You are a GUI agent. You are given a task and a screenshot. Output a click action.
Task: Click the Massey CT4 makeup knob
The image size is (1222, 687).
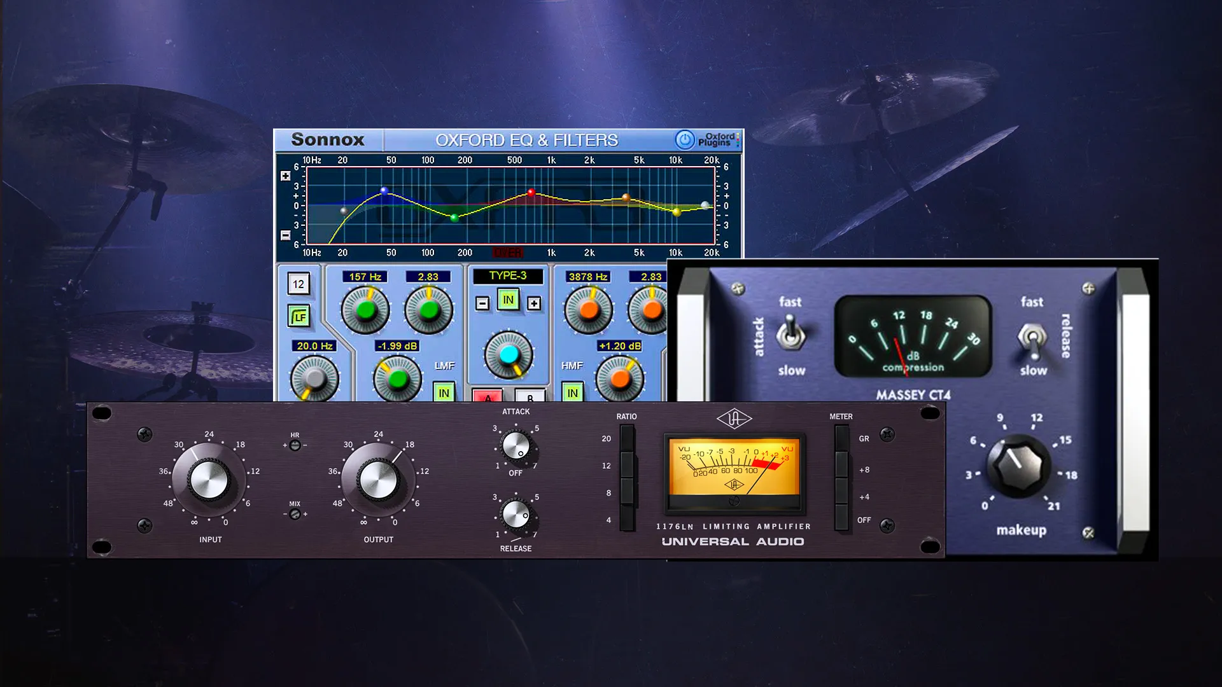[1018, 465]
